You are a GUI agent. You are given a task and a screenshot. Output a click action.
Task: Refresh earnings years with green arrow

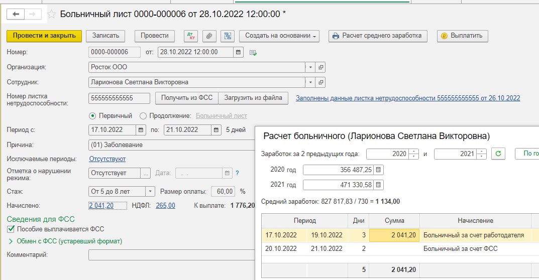click(498, 154)
